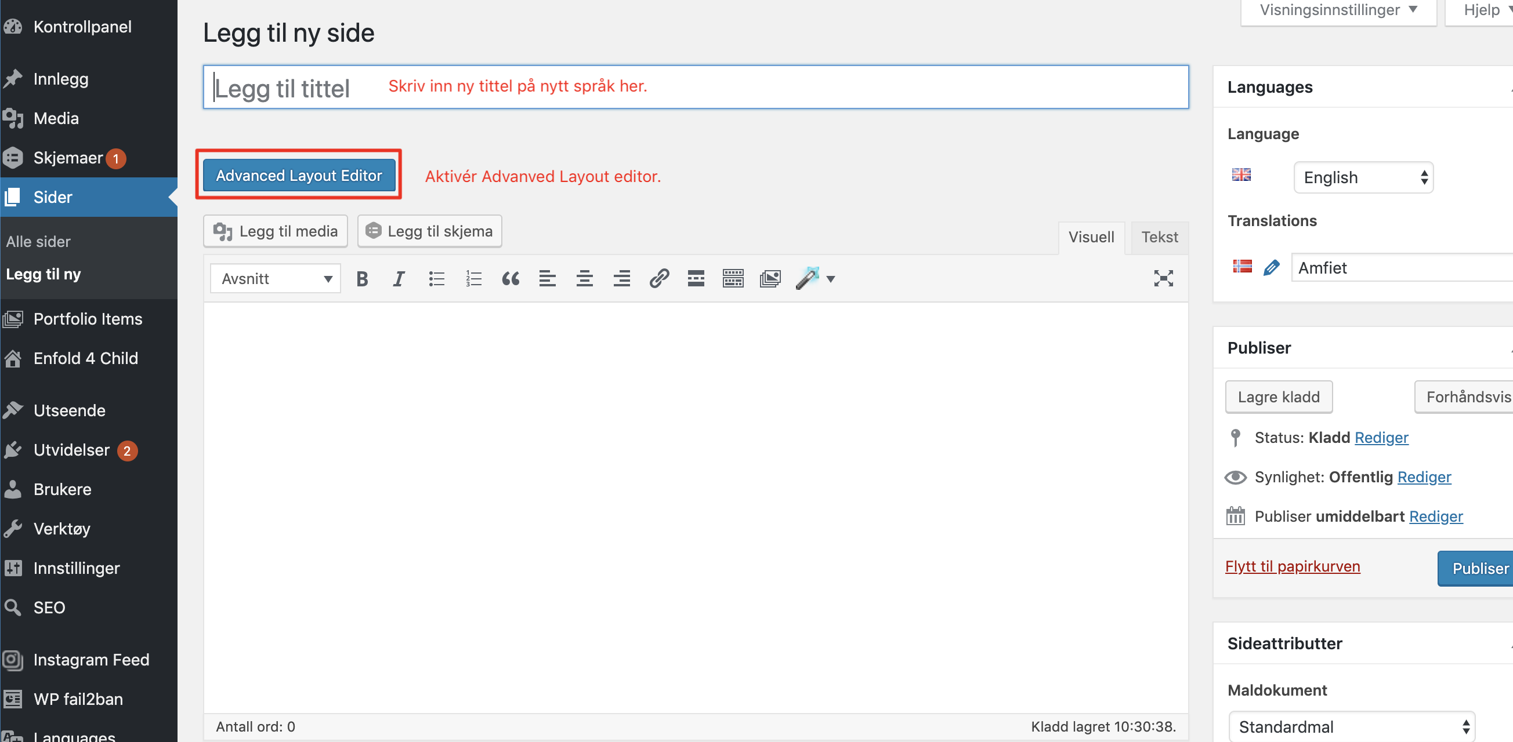This screenshot has width=1513, height=742.
Task: Click the Legg til media button
Action: [x=276, y=231]
